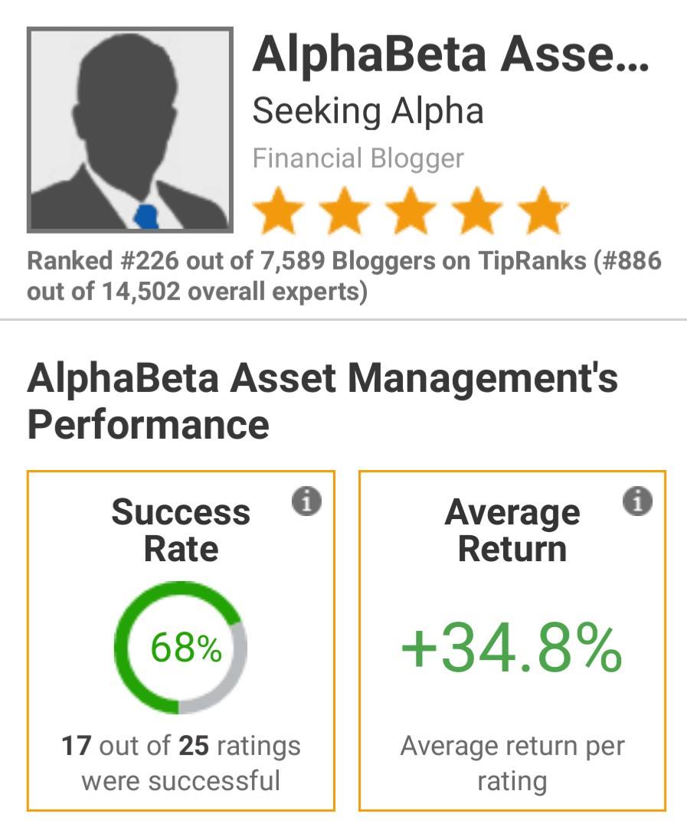Click the Average return per rating caption
Screen dimensions: 687x833
coord(512,763)
